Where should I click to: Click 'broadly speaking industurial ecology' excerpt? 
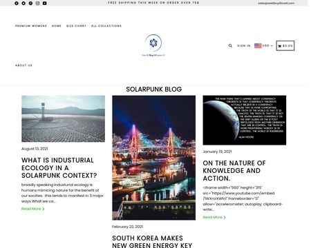pyautogui.click(x=62, y=193)
